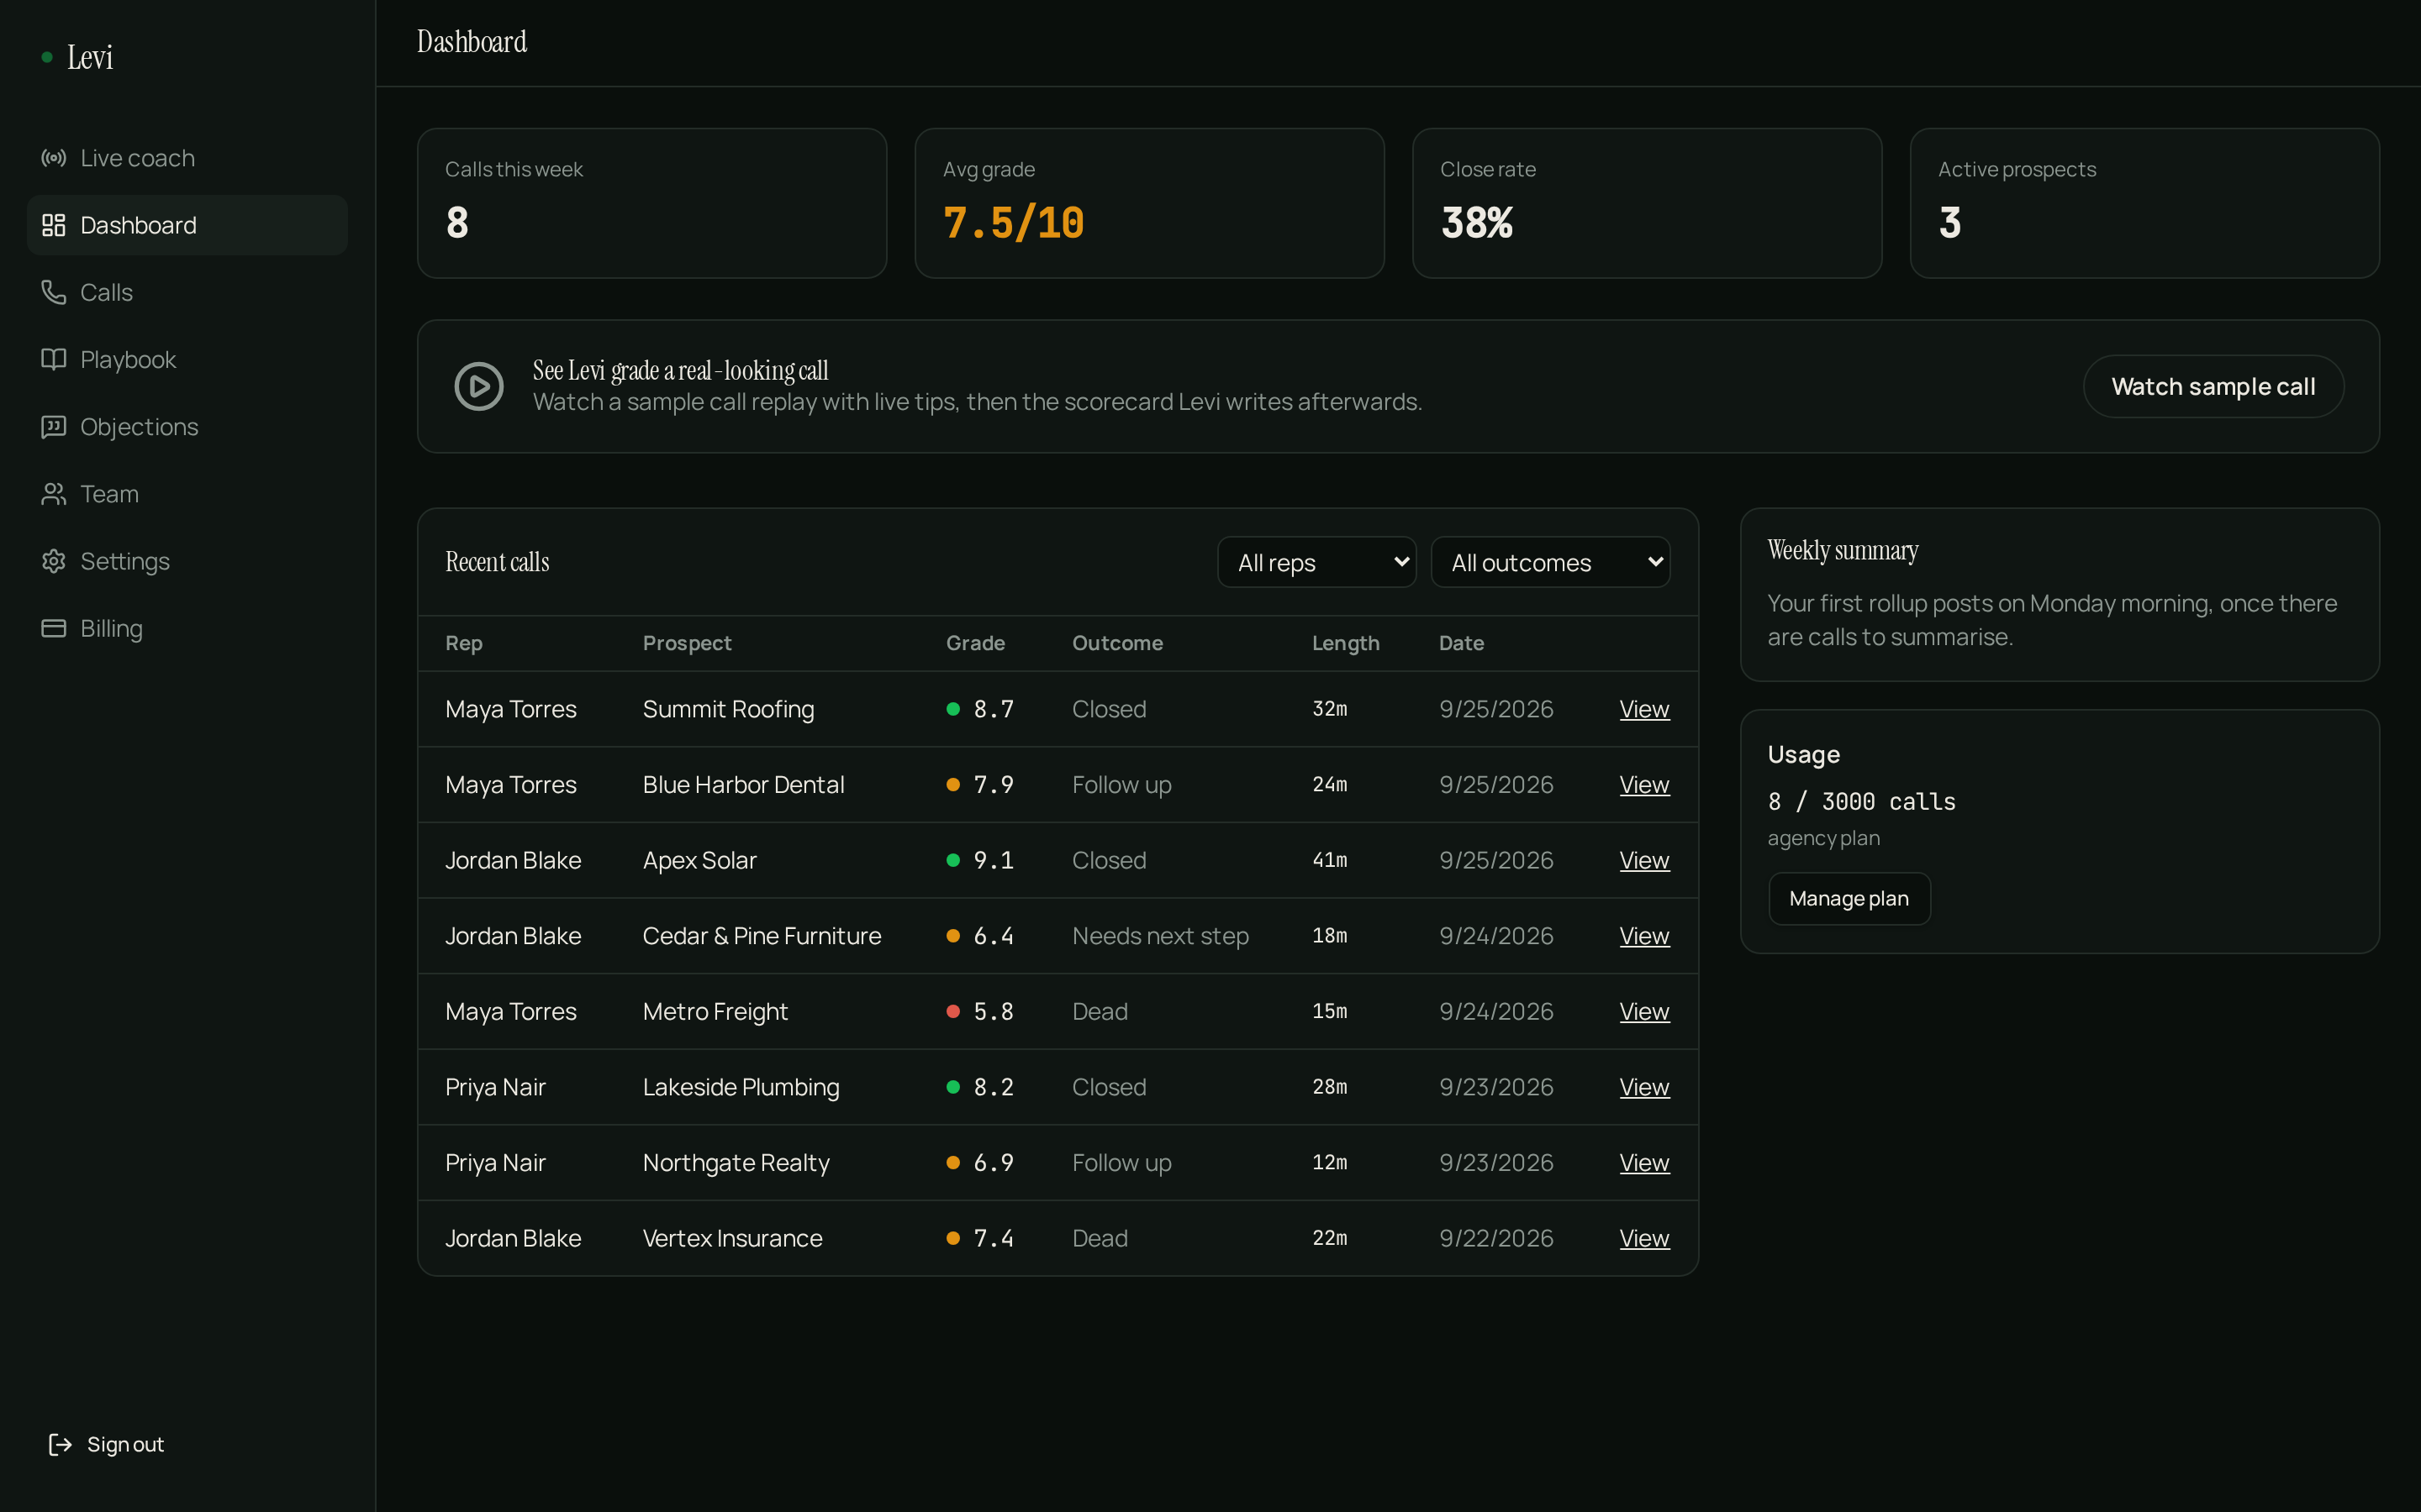Click the Lakeside Plumbing prospect name
This screenshot has width=2421, height=1512.
[741, 1087]
